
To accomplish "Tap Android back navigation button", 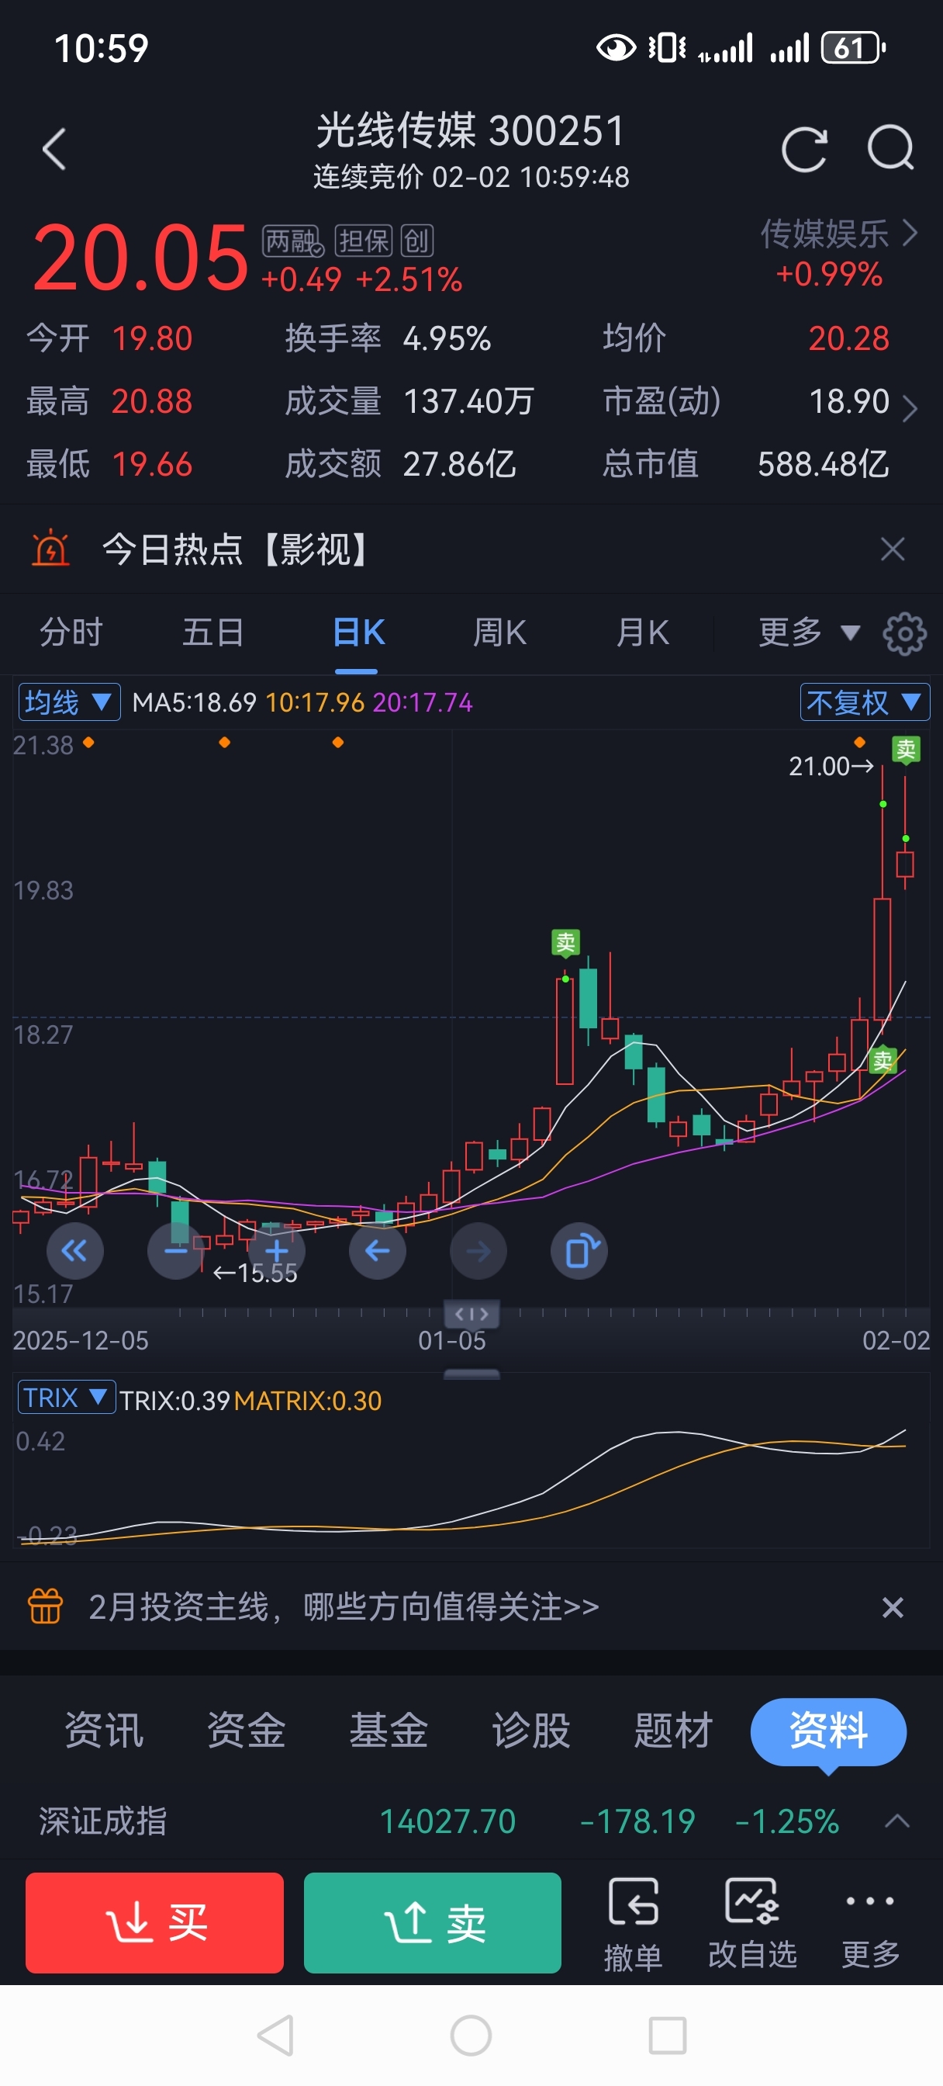I will coord(275,2035).
